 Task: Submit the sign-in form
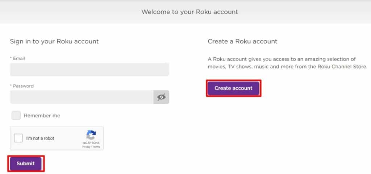(x=26, y=163)
